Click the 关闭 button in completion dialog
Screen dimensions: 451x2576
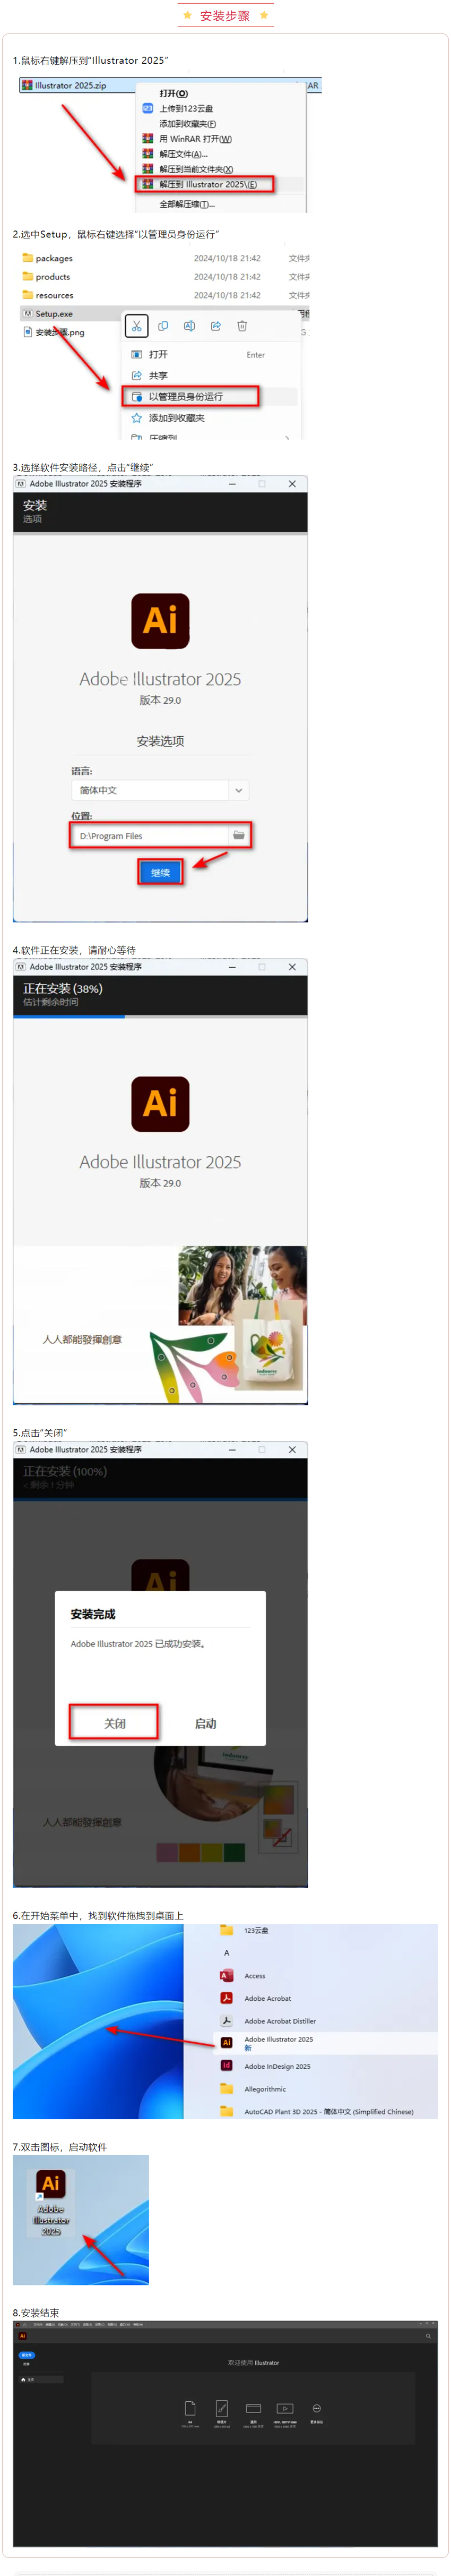114,1722
